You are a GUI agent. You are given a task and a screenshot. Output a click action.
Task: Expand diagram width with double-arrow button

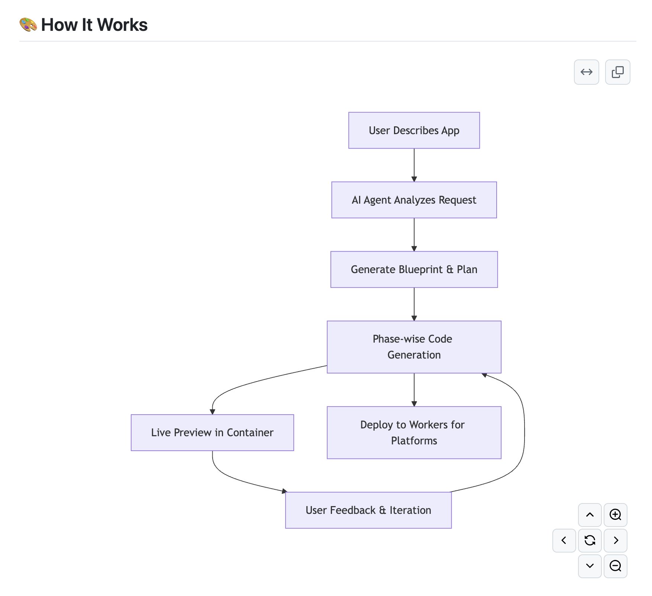[x=586, y=72]
